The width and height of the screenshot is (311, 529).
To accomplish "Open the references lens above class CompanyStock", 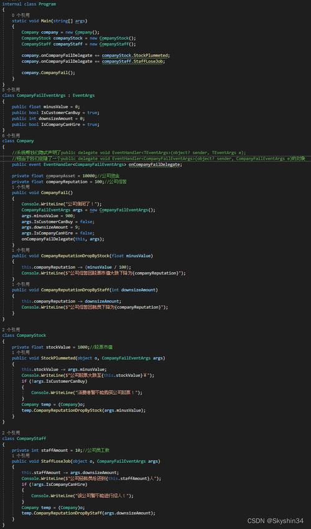I will click(x=11, y=329).
